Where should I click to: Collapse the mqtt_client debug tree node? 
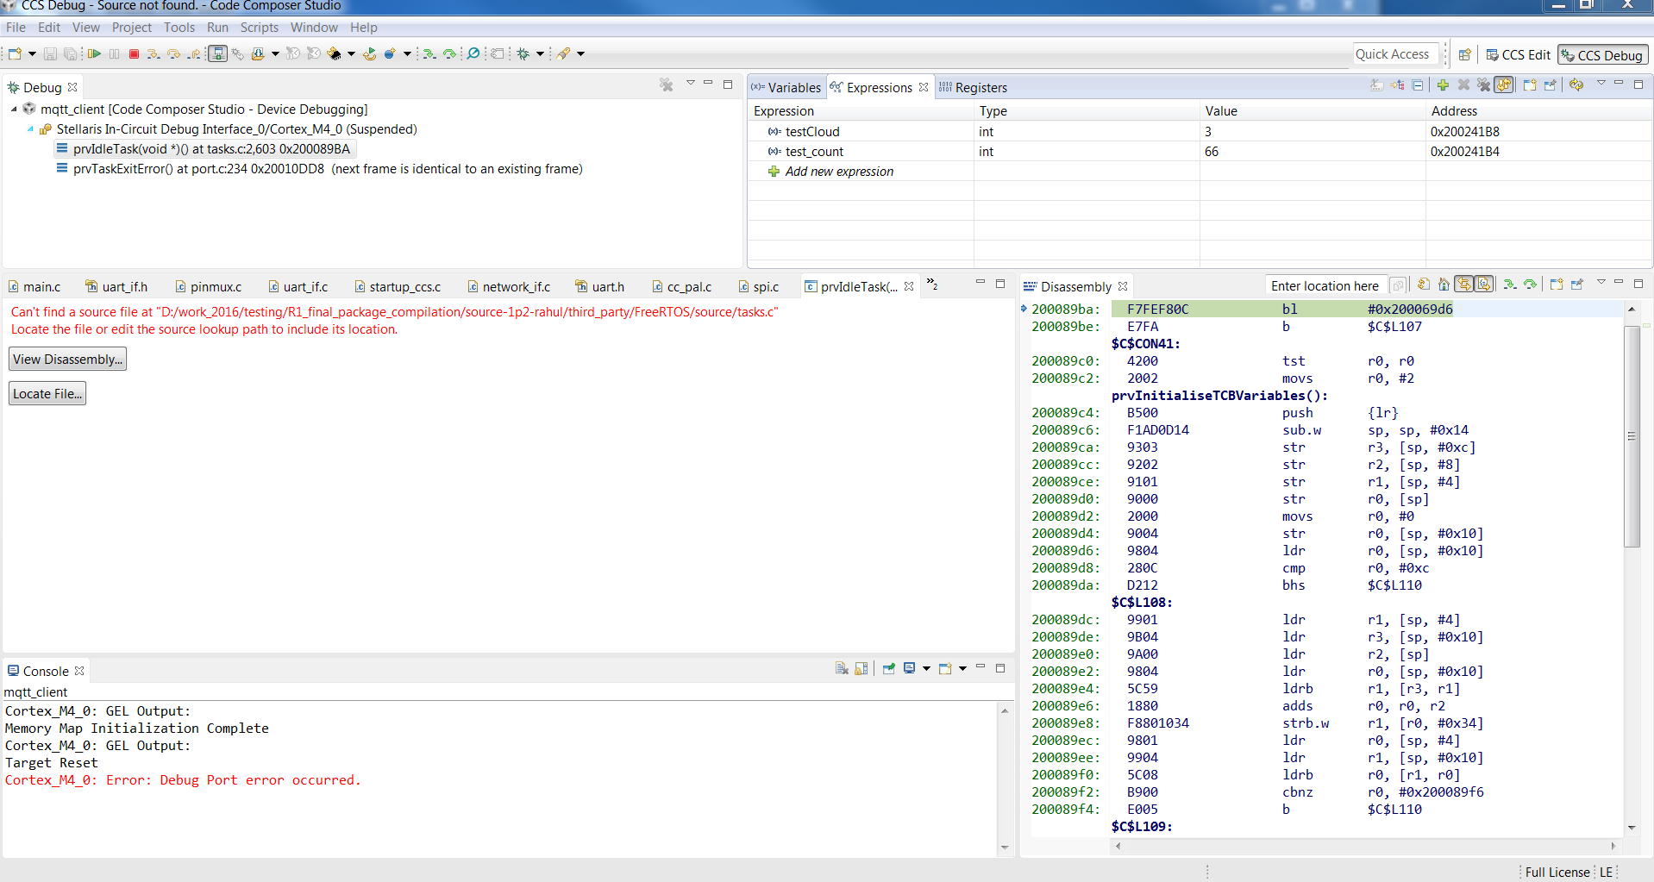point(14,109)
